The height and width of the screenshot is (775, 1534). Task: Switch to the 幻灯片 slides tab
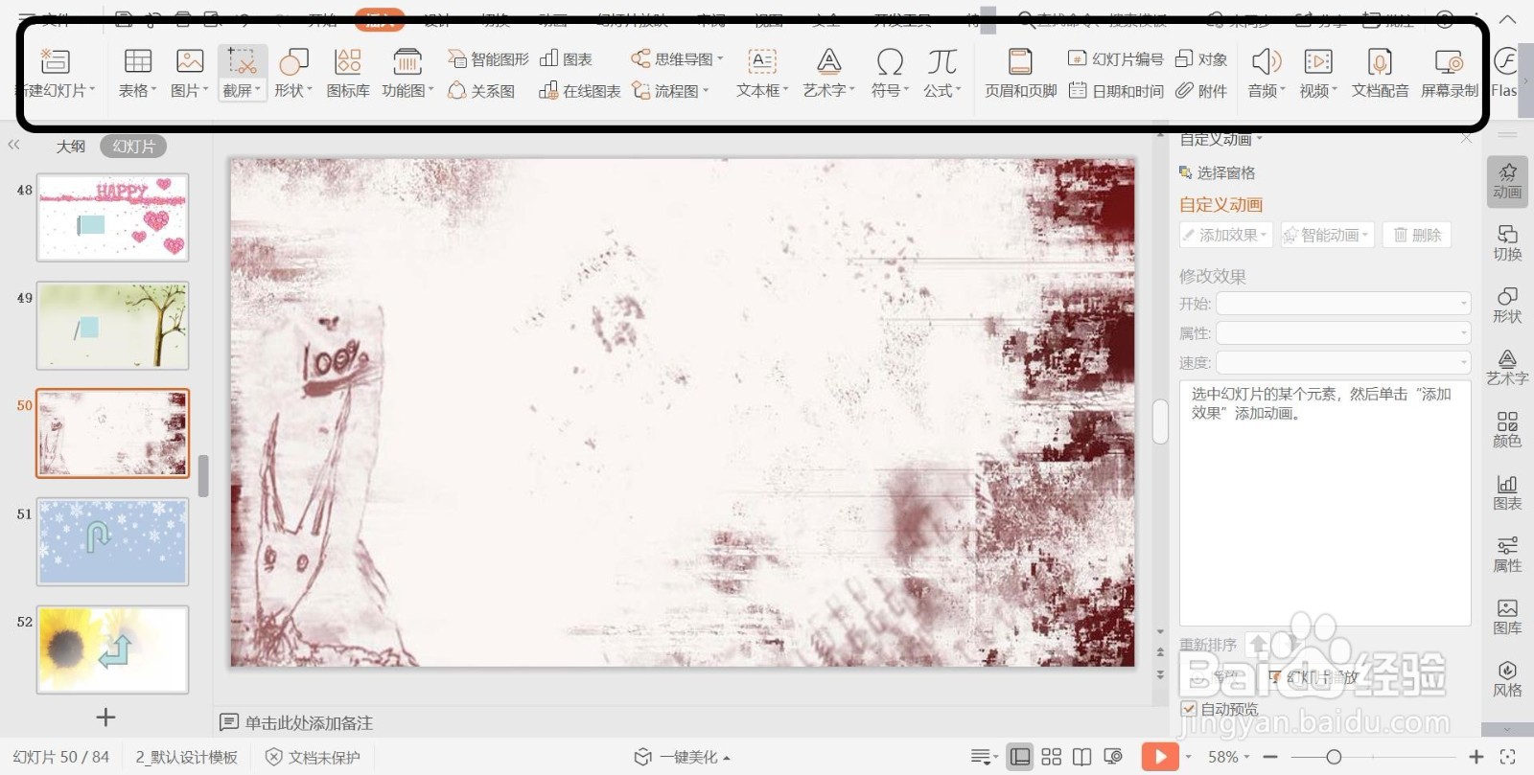(133, 146)
